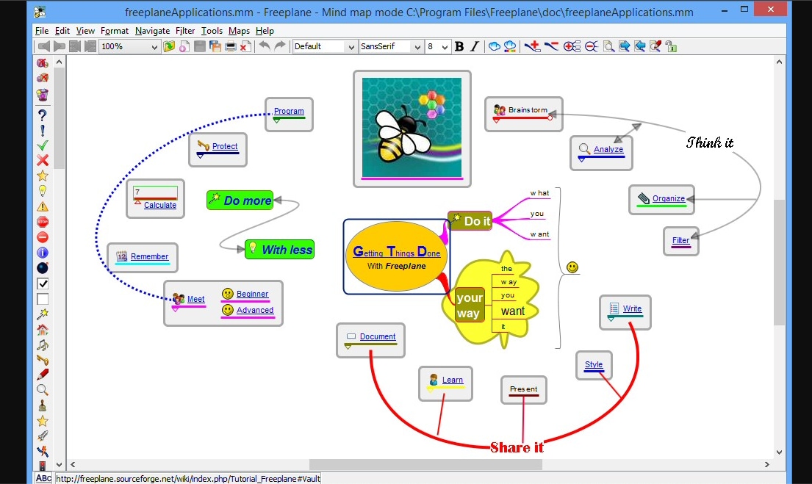The image size is (812, 484).
Task: Choose the red pencil icon in the sidebar
Action: 43,375
